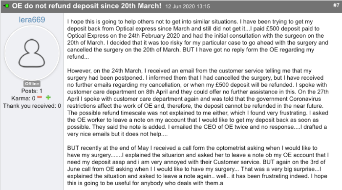Open the default avatar silhouette image
Viewport: 342px width, 190px height.
tap(32, 53)
